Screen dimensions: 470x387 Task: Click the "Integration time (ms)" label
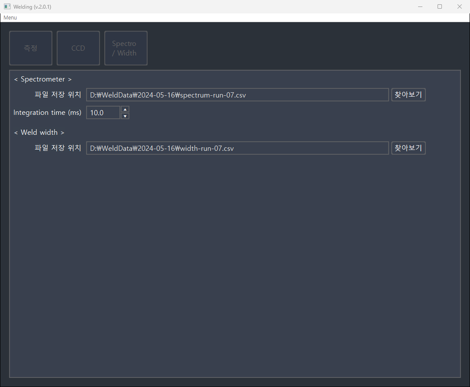click(x=47, y=113)
